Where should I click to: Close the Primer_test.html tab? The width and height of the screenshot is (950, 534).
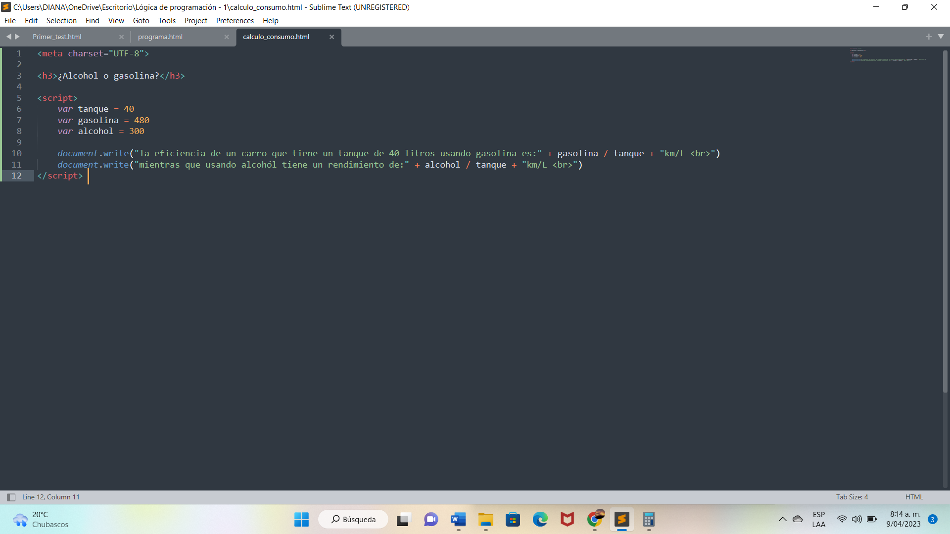pyautogui.click(x=121, y=37)
